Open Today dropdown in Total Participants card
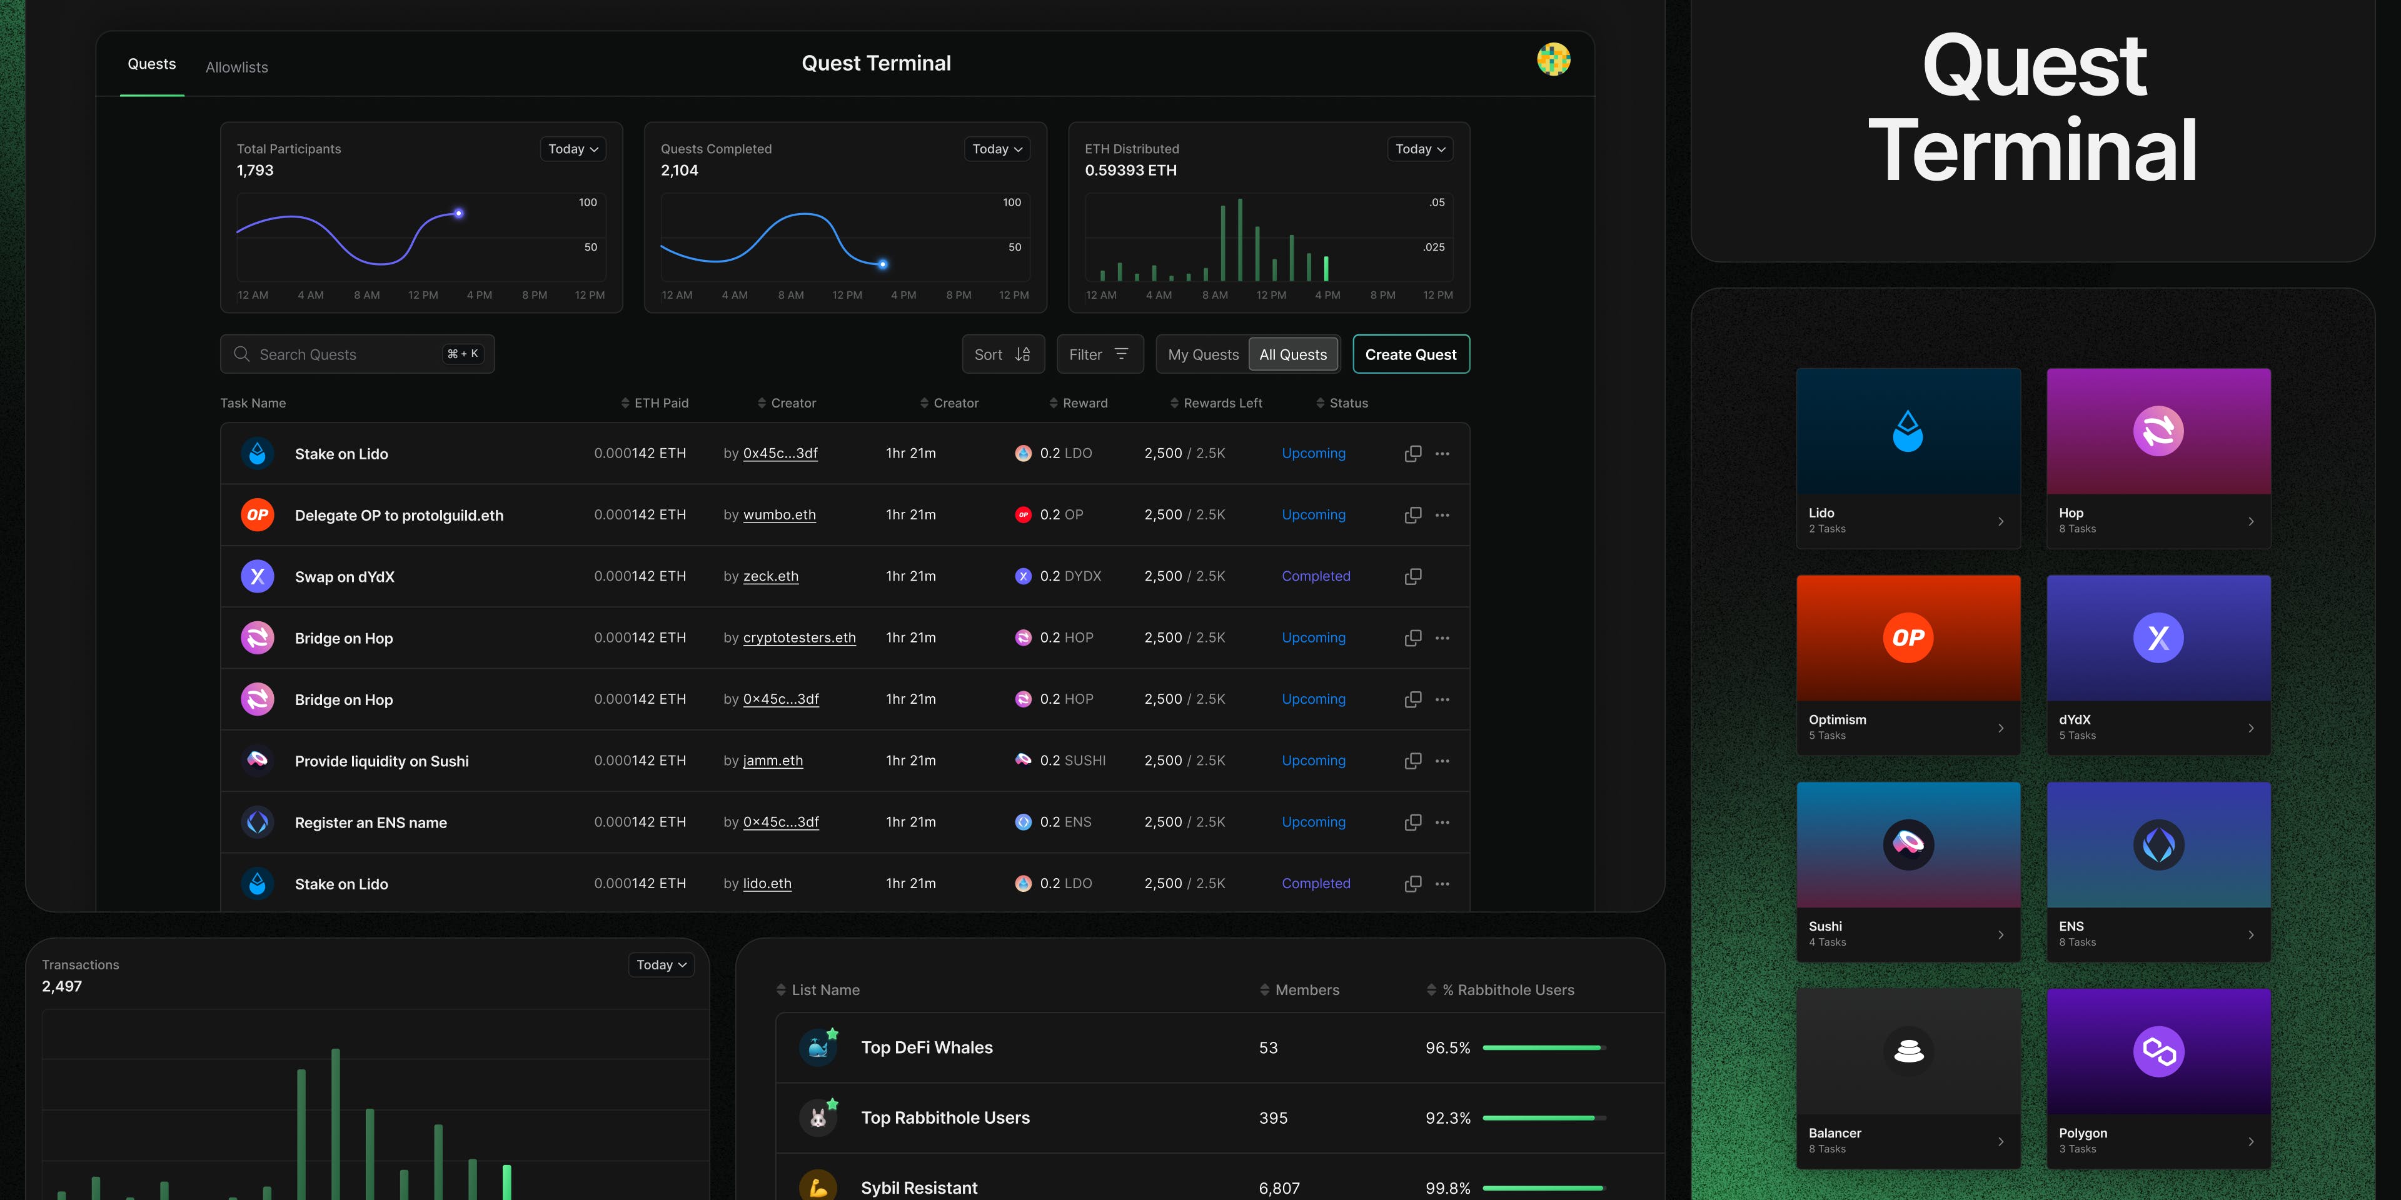 (x=573, y=149)
